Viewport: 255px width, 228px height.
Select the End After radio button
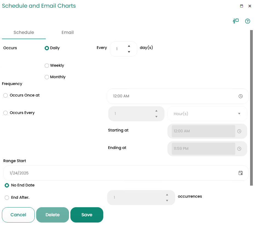(x=7, y=197)
